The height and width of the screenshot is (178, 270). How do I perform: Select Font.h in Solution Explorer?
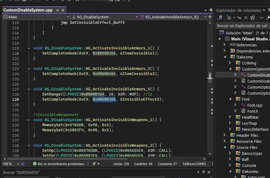coord(253,111)
